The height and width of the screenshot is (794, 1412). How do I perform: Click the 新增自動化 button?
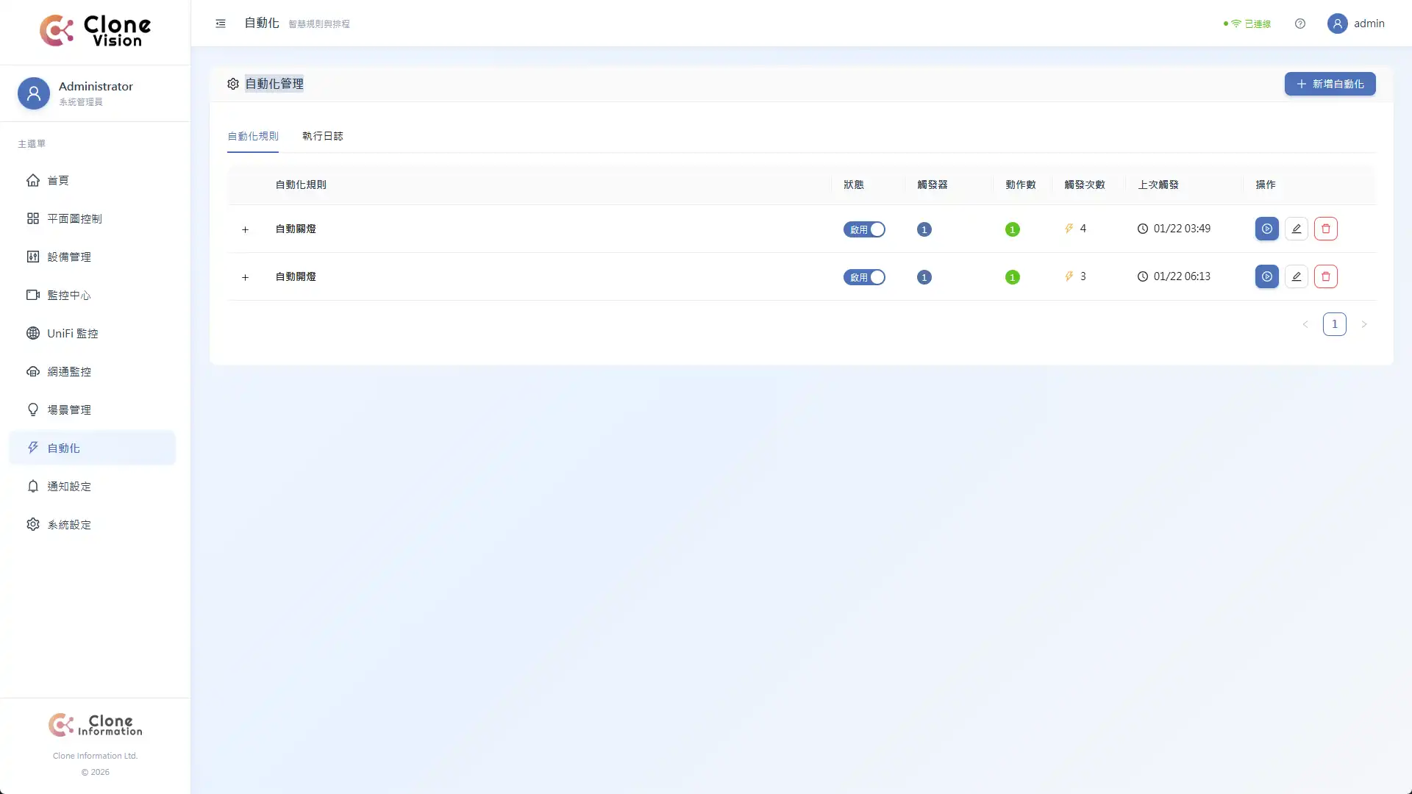click(x=1330, y=84)
